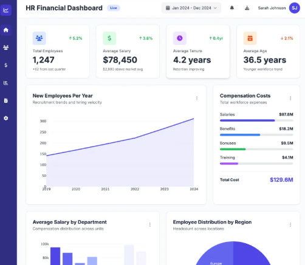Open the Home page from sidebar

(6, 30)
